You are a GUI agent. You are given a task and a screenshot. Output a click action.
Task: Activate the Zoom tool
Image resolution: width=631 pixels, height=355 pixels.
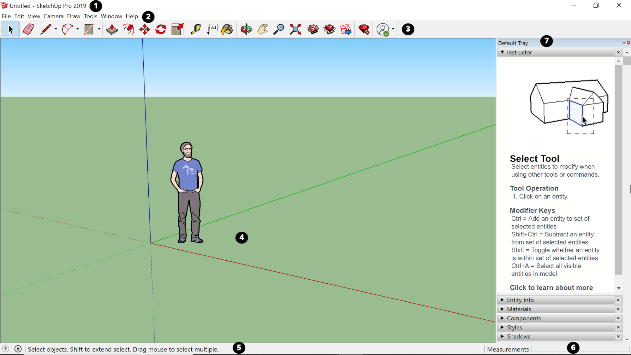(x=279, y=29)
